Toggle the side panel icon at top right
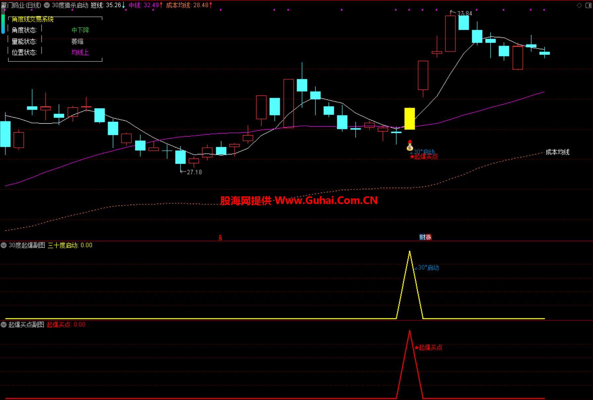 click(588, 5)
